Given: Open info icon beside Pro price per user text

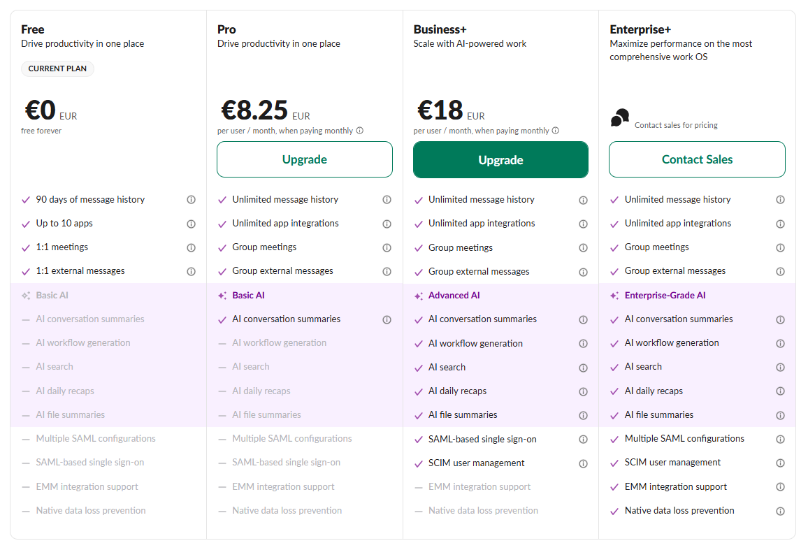Looking at the screenshot, I should point(360,131).
